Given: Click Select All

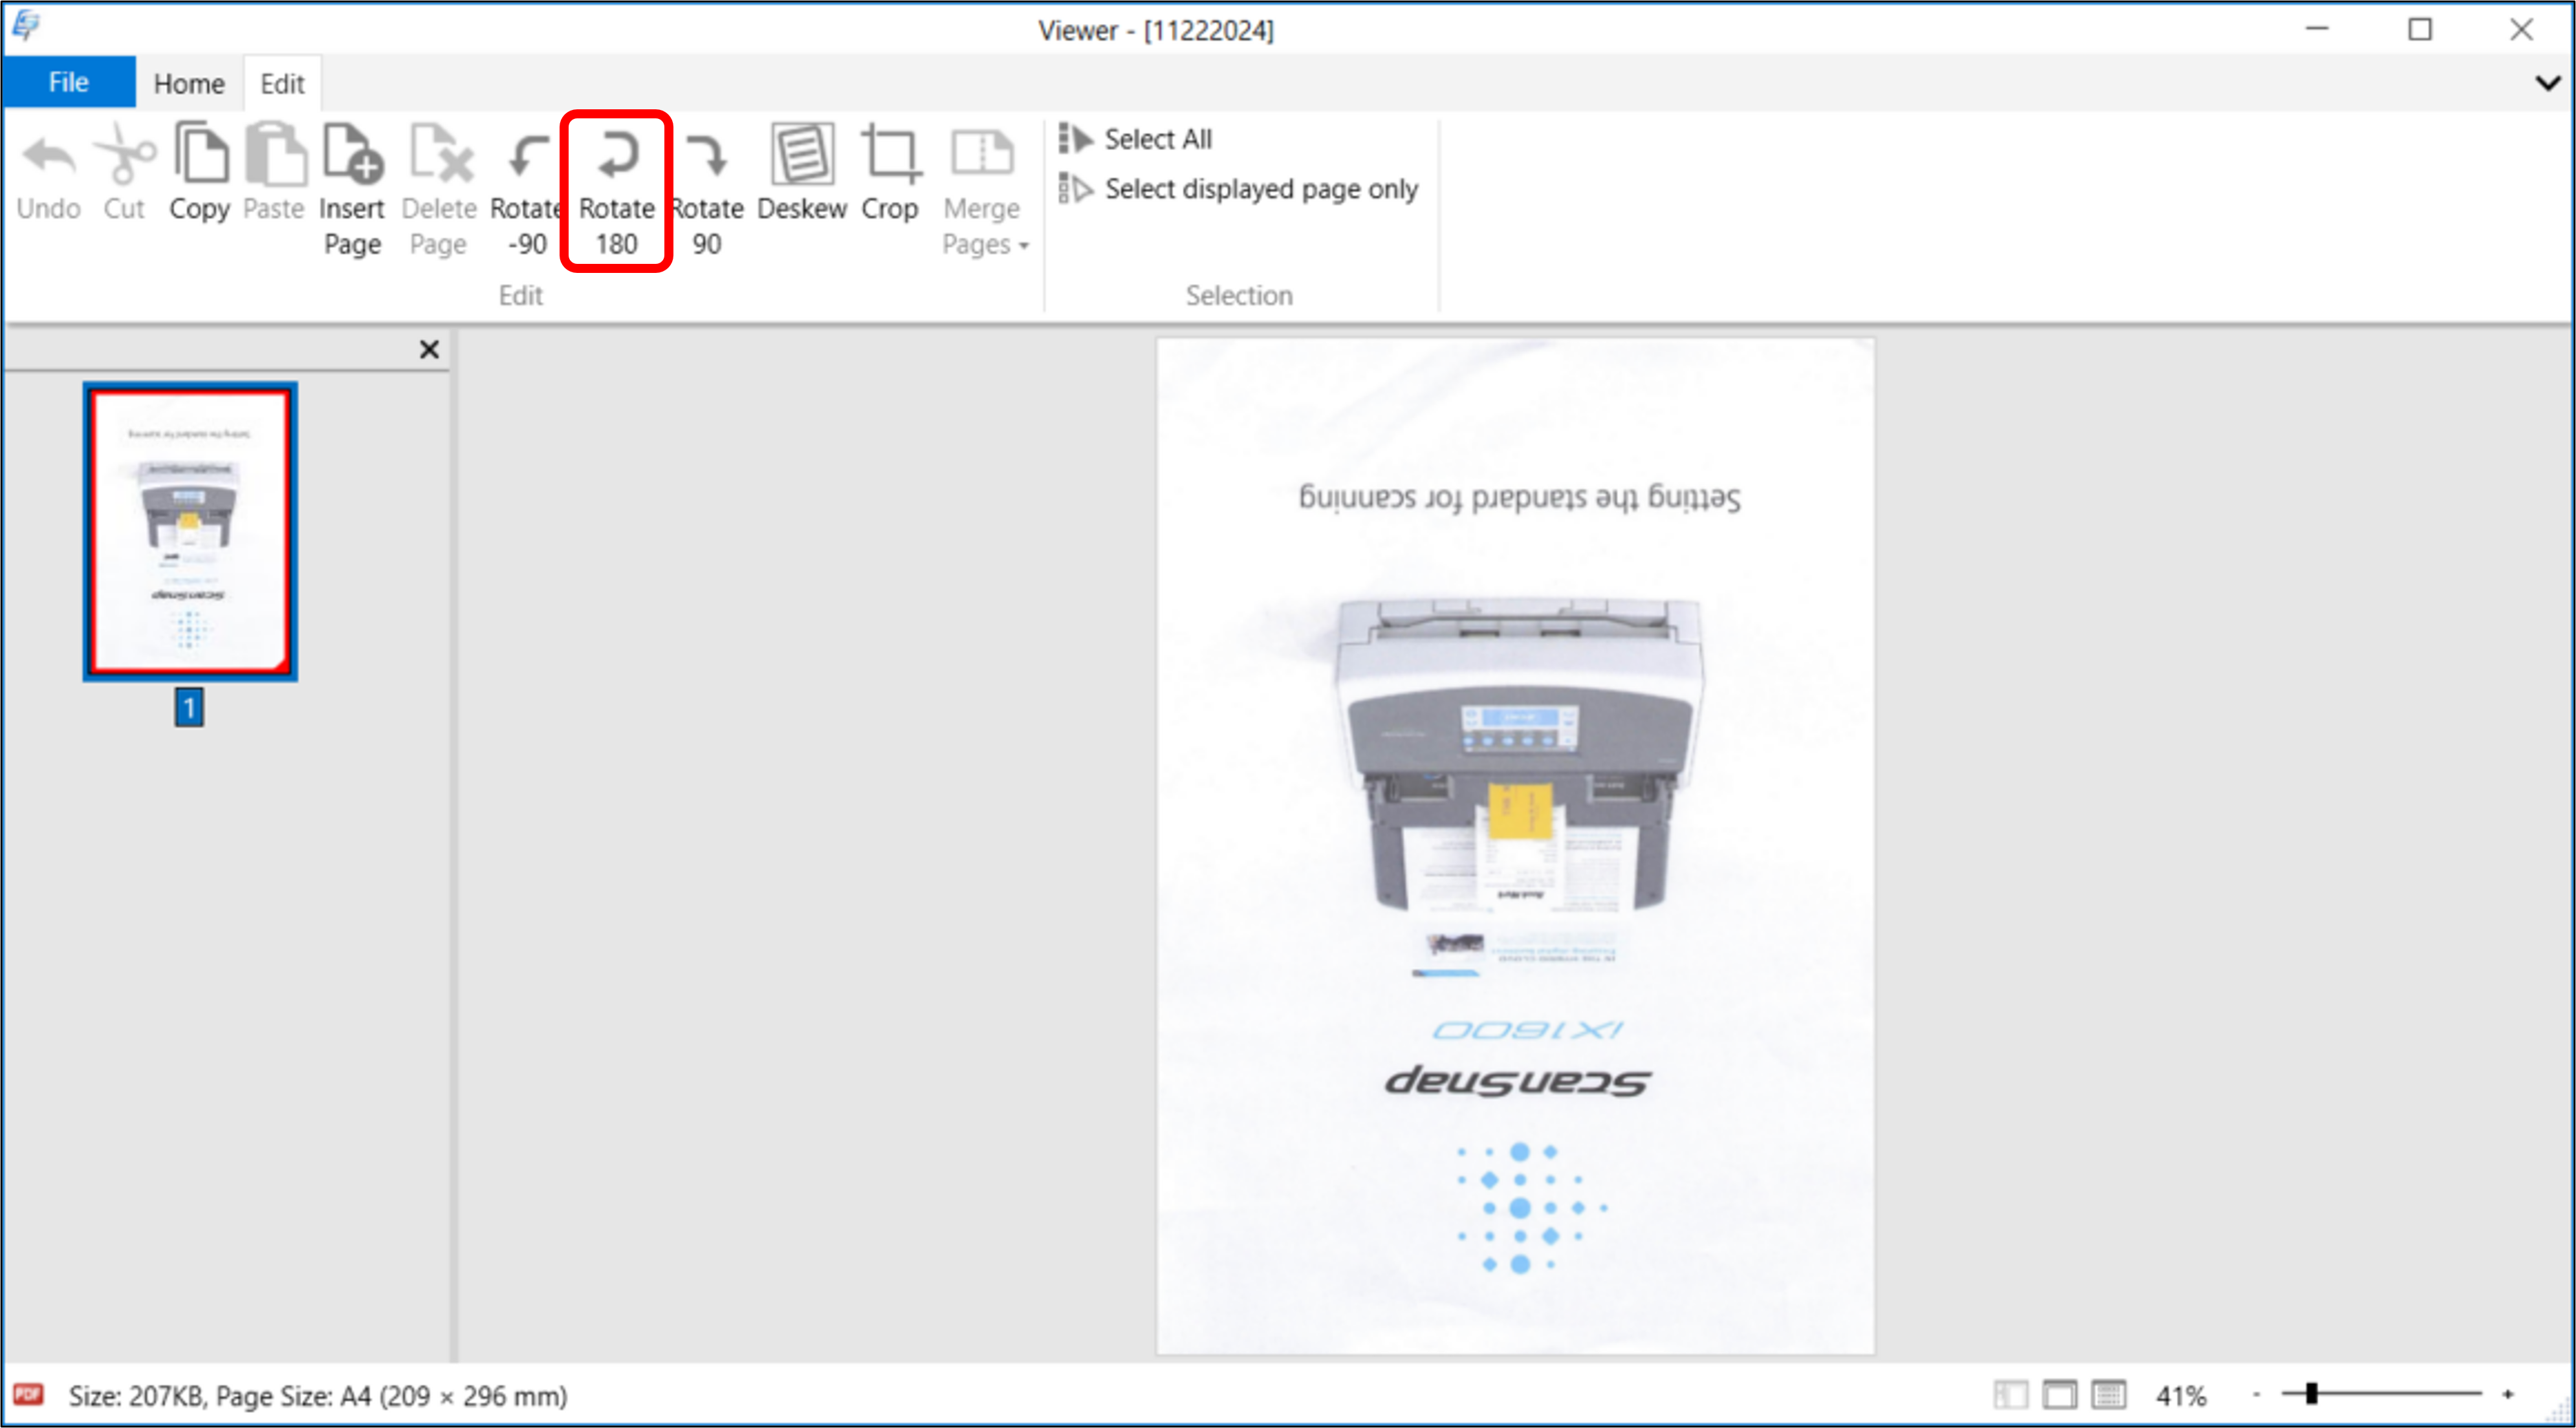Looking at the screenshot, I should (1137, 139).
